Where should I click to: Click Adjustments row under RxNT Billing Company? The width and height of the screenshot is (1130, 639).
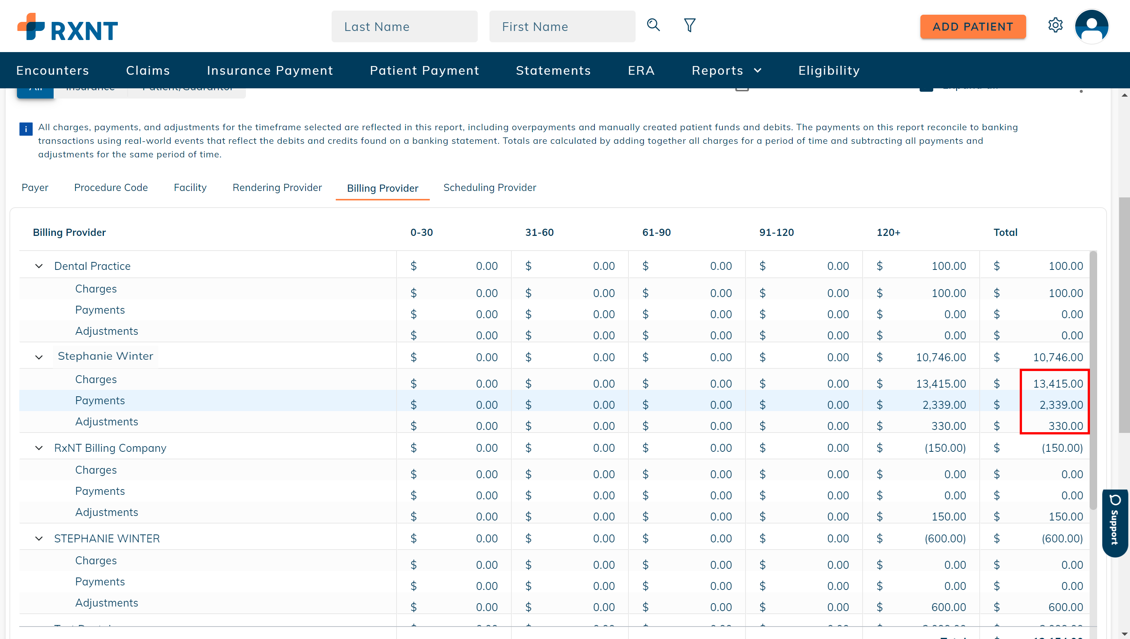pos(554,512)
